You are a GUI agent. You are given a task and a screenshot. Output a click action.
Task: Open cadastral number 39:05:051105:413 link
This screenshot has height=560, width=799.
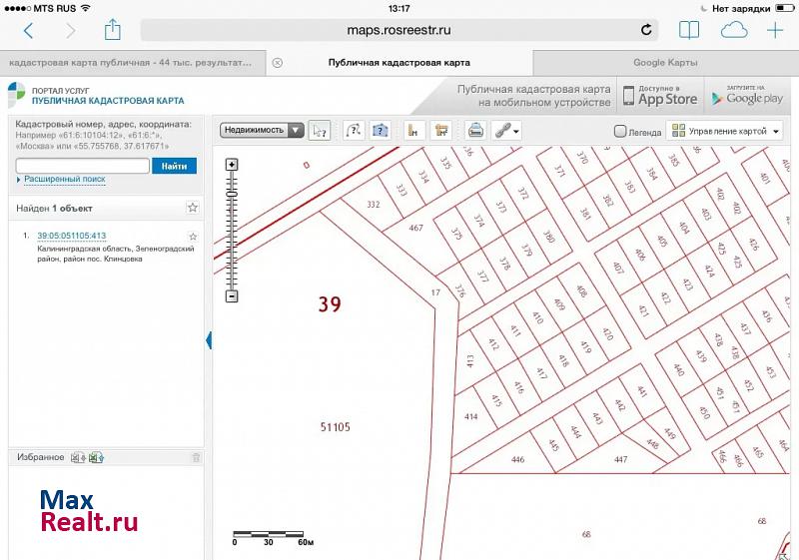pos(71,236)
